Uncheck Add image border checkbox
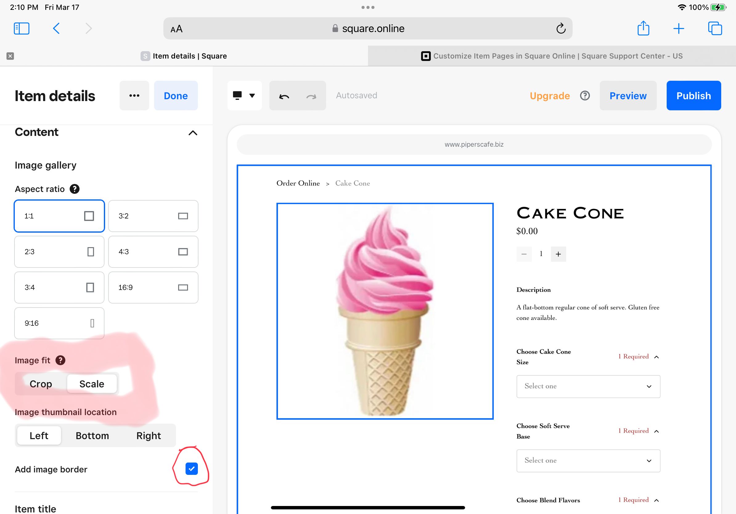Screen dimensions: 736x514 tap(192, 469)
